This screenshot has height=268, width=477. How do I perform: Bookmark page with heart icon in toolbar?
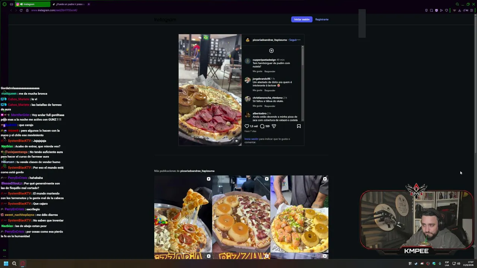pyautogui.click(x=446, y=10)
